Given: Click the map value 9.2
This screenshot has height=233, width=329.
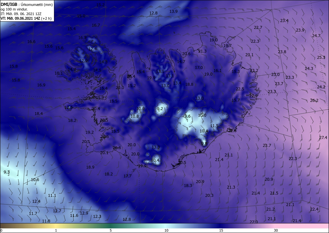Looking at the screenshot, I should [160, 108].
